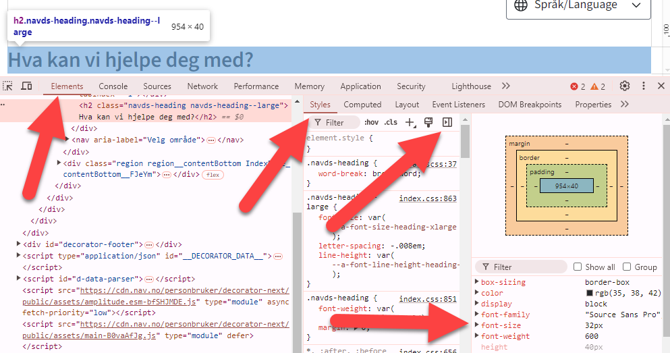The height and width of the screenshot is (353, 670).
Task: Click the red error count icon
Action: (x=574, y=87)
